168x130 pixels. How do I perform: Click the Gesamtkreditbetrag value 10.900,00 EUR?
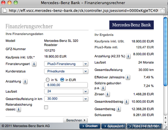coord(143,102)
